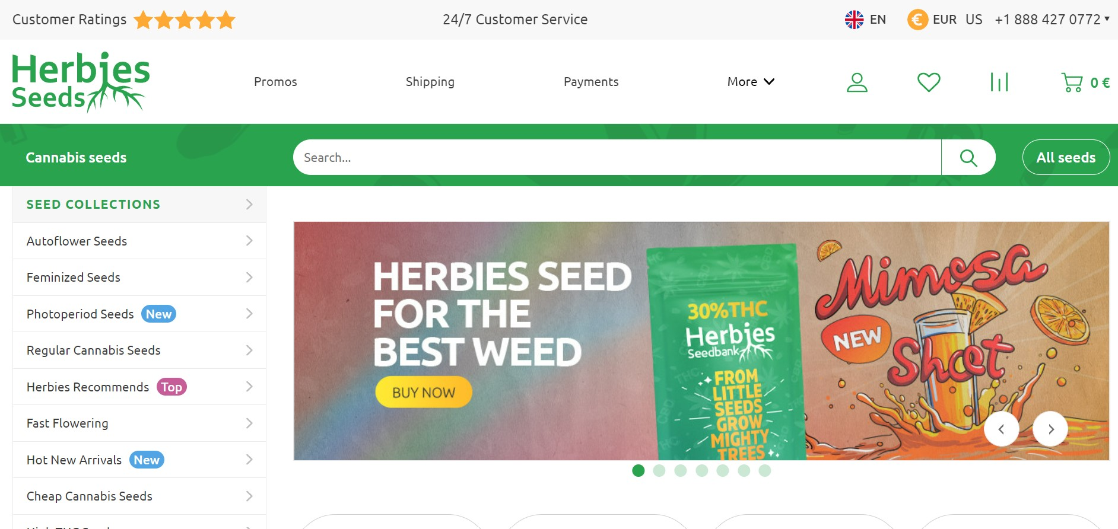Image resolution: width=1118 pixels, height=529 pixels.
Task: Open the Shipping menu item
Action: (x=430, y=82)
